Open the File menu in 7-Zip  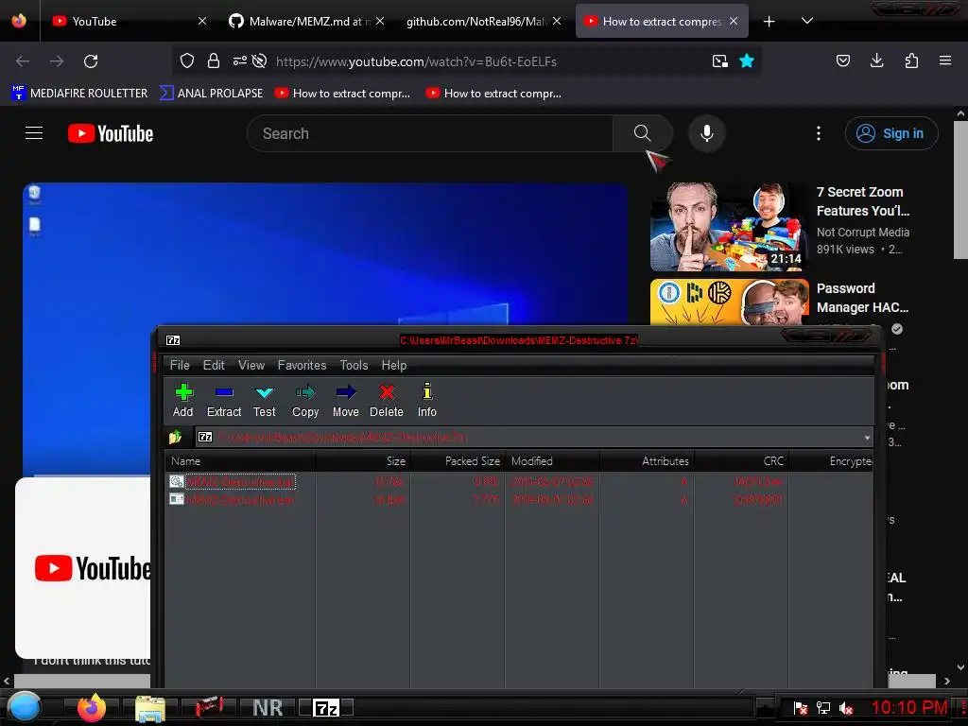point(180,365)
